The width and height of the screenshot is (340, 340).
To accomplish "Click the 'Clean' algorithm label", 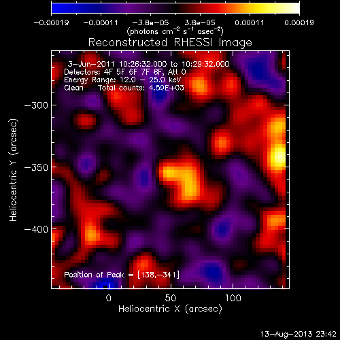I will point(73,88).
